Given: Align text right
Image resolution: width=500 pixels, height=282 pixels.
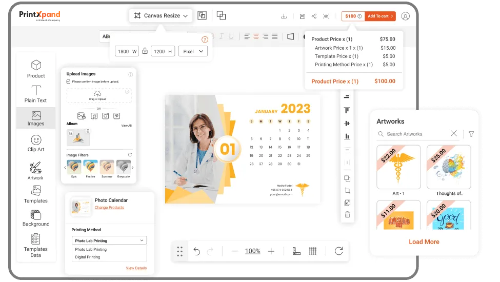Looking at the screenshot, I should click(265, 36).
